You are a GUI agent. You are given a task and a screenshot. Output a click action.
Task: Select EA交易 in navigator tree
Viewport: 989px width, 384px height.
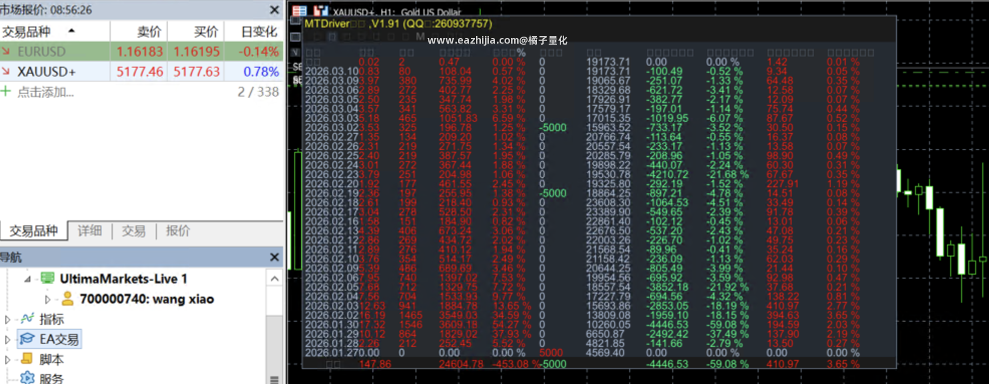(59, 339)
